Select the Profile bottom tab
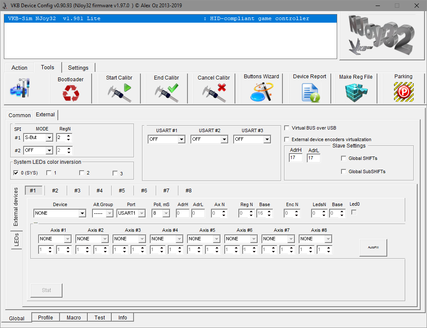This screenshot has width=427, height=328. pyautogui.click(x=45, y=317)
